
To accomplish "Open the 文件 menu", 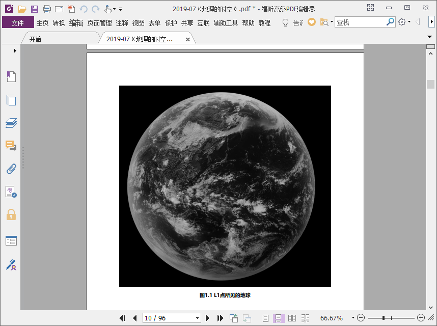I will pos(18,22).
